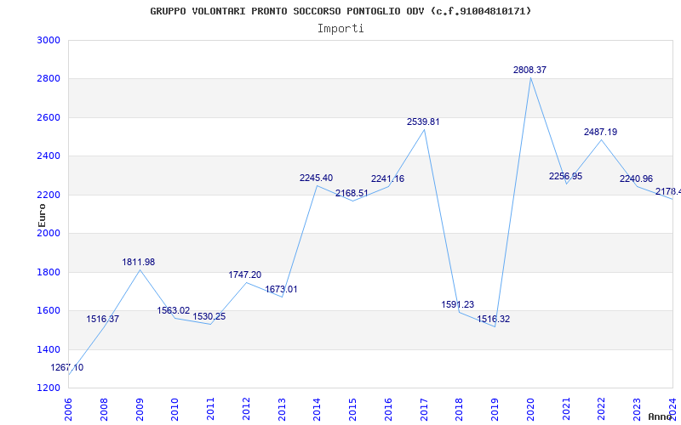681x425 pixels.
Task: Click data label 2256.95
Action: click(x=565, y=177)
